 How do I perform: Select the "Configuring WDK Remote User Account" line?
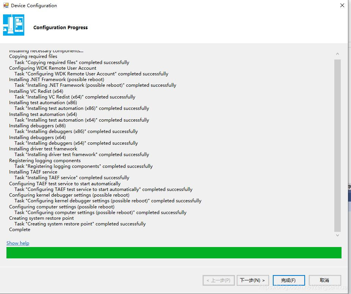tap(53, 68)
